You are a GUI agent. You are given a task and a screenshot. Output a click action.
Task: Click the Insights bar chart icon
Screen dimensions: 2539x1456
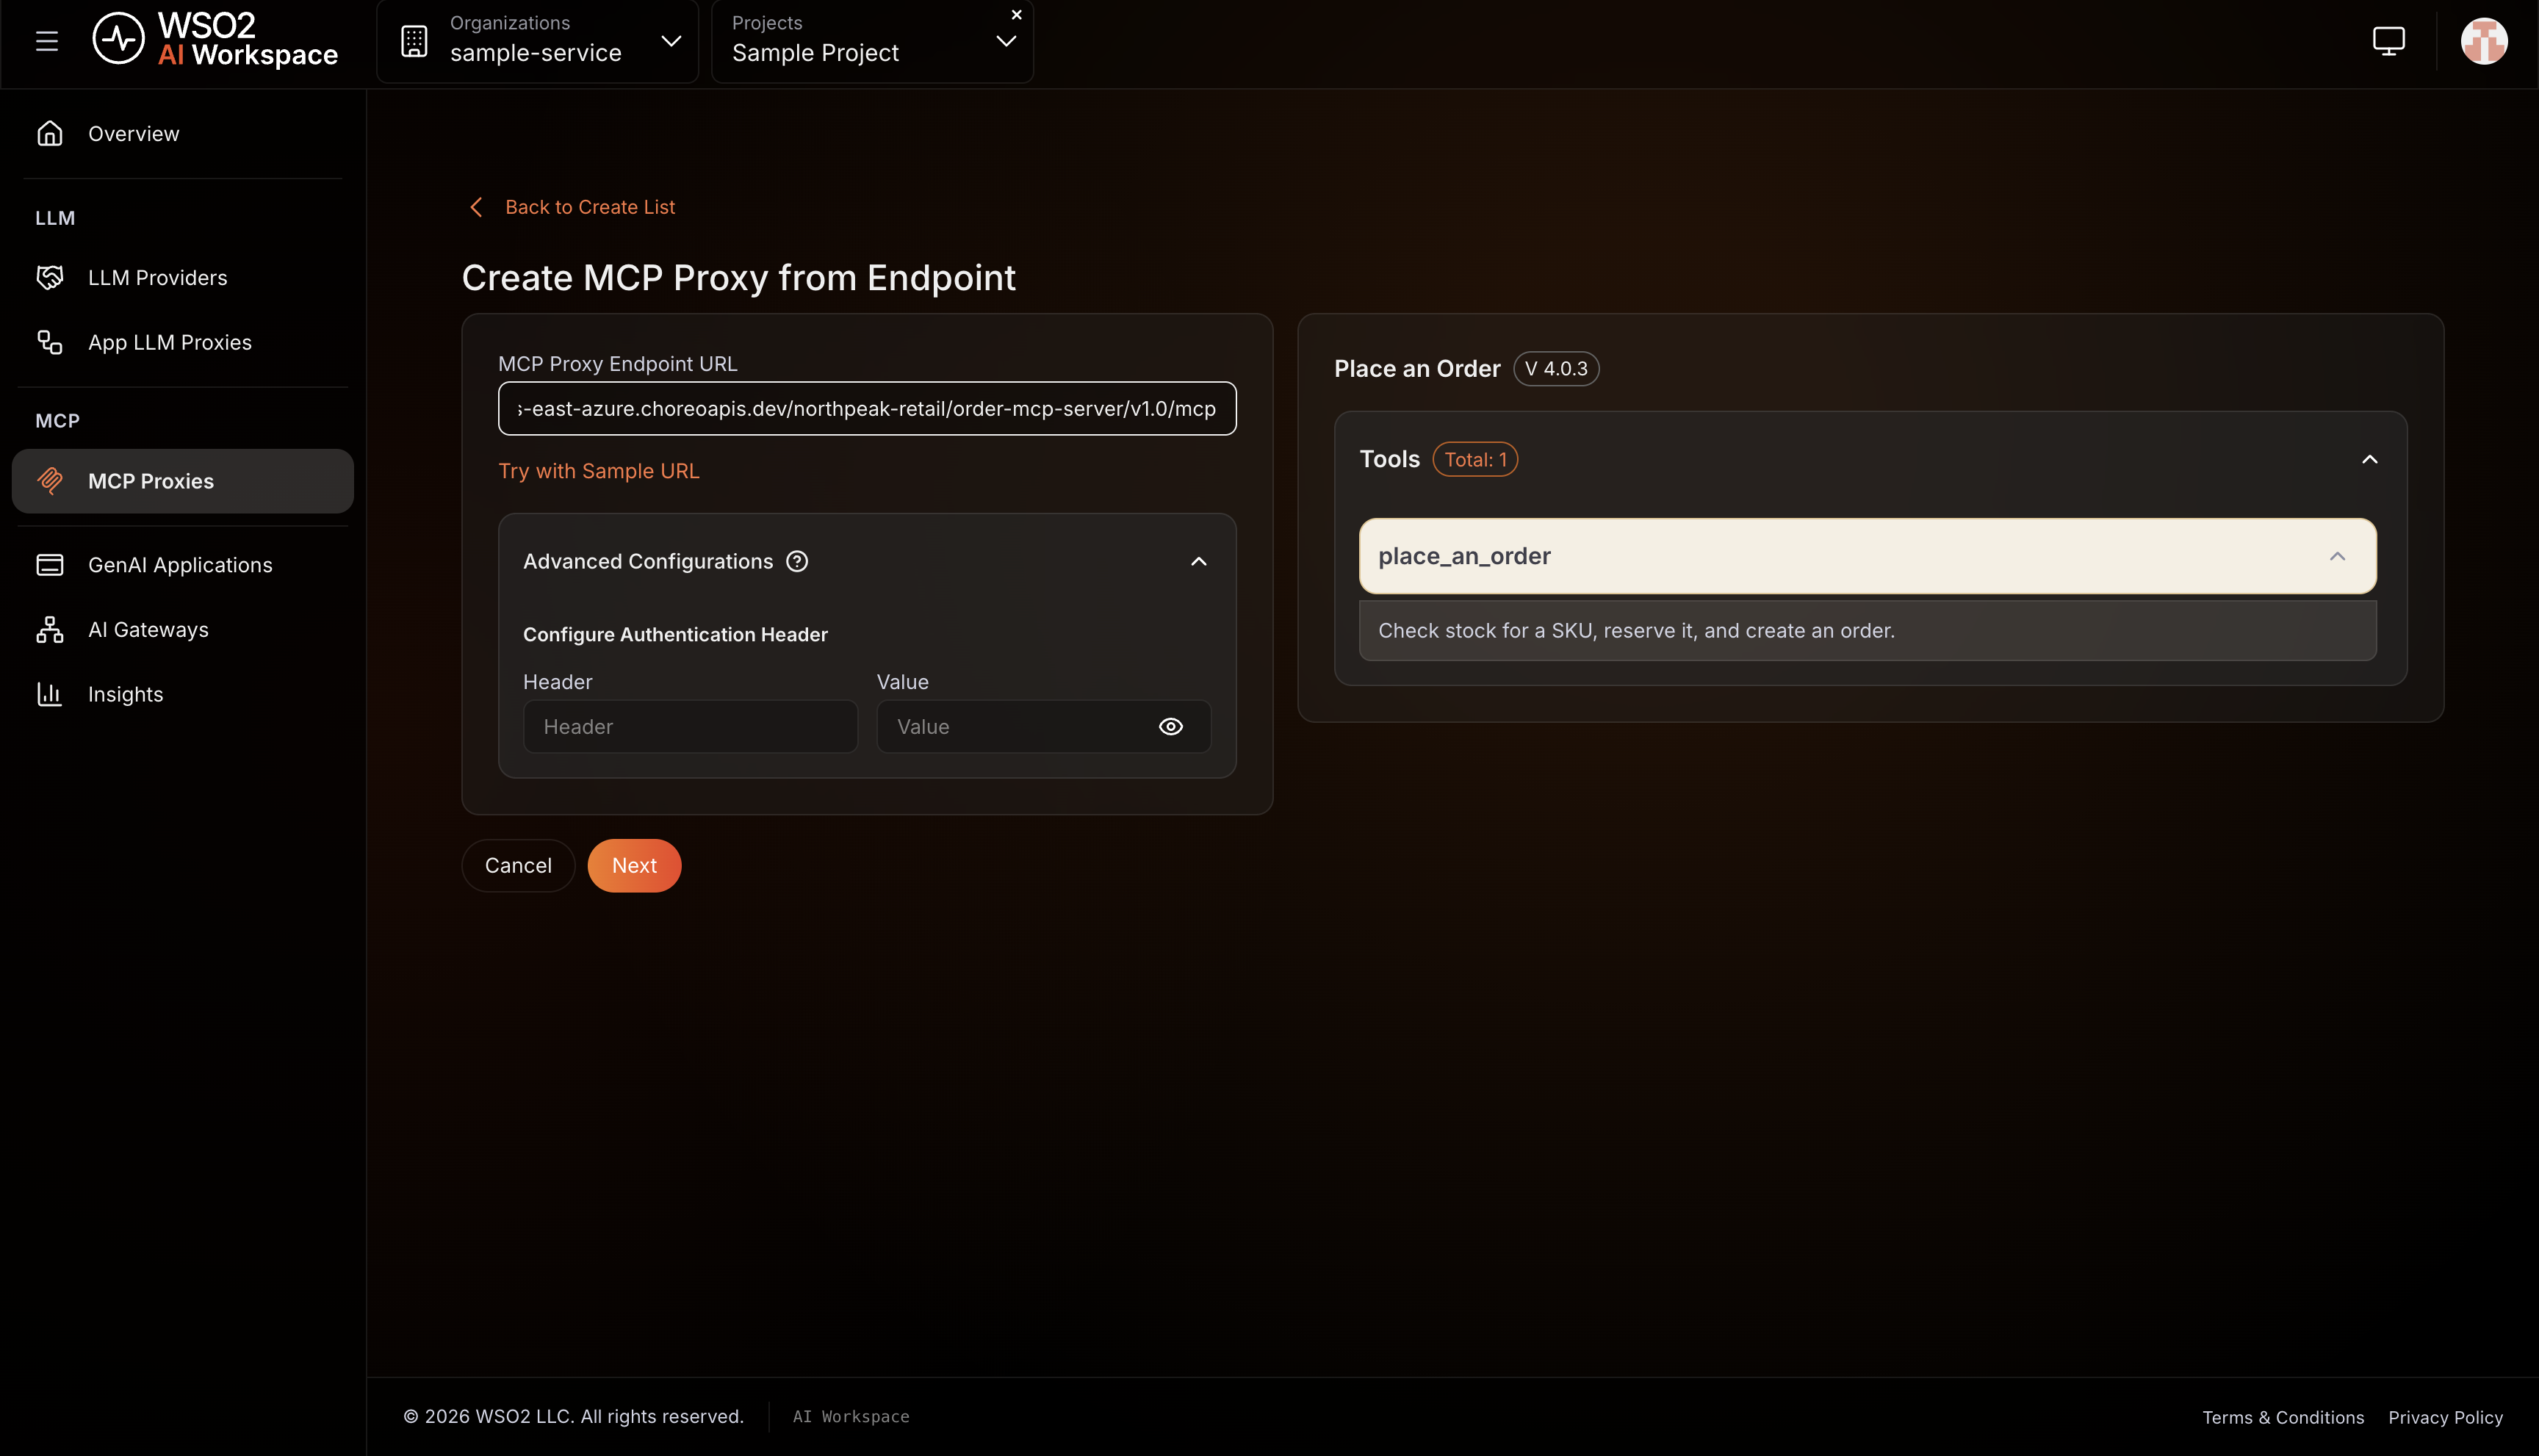coord(50,694)
